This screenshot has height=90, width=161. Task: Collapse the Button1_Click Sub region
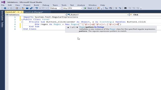[22, 22]
